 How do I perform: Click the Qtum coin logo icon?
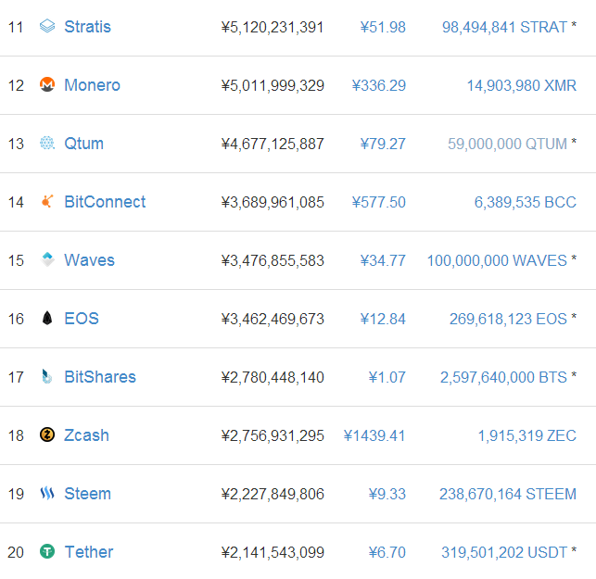[x=47, y=144]
